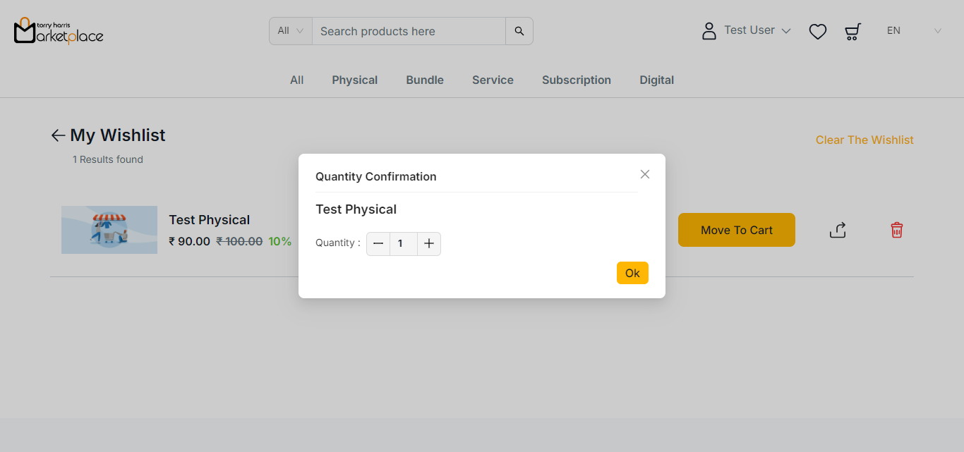Open the wishlist heart icon
Viewport: 964px width, 452px height.
point(817,32)
